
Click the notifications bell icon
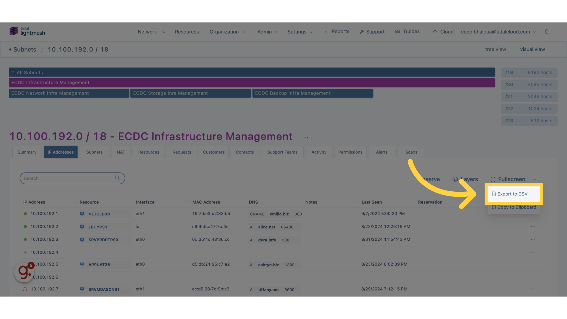547,32
